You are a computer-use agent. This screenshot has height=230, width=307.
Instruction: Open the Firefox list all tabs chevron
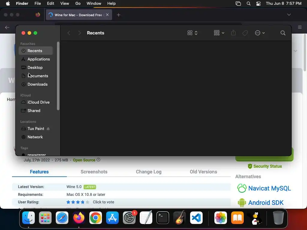point(289,15)
